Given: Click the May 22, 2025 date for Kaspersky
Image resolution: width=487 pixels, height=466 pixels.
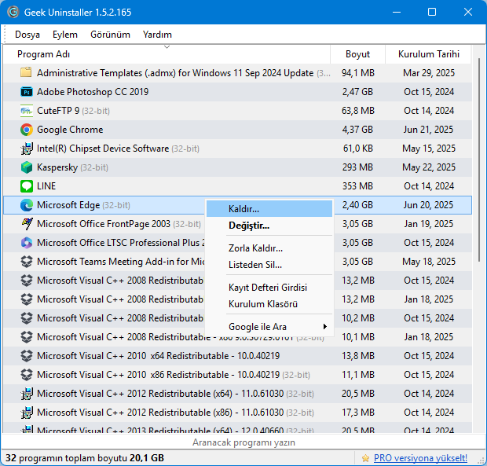Looking at the screenshot, I should pyautogui.click(x=429, y=167).
